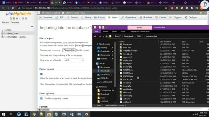Click the browser address bar URL
The width and height of the screenshot is (209, 117).
pos(76,8)
